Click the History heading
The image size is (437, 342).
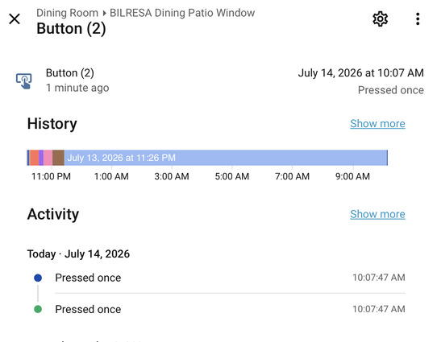(x=52, y=123)
